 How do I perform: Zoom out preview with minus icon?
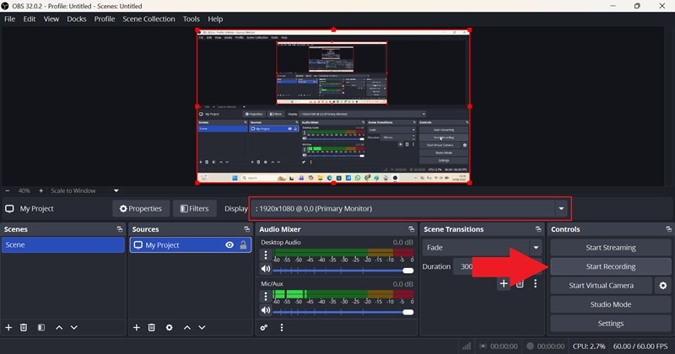click(x=8, y=190)
